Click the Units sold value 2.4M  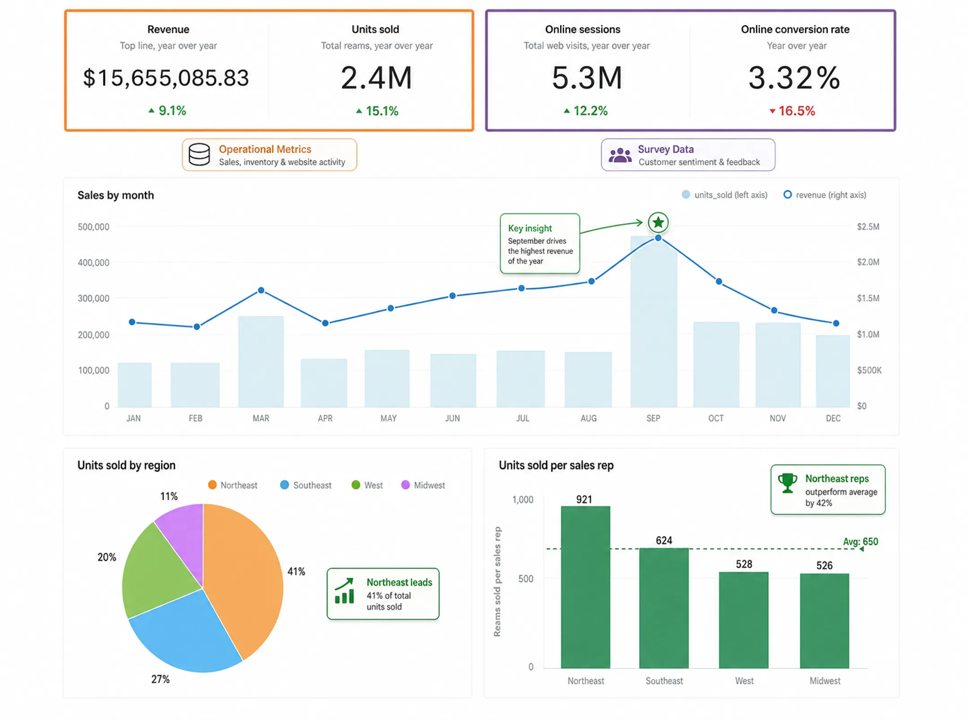(376, 78)
